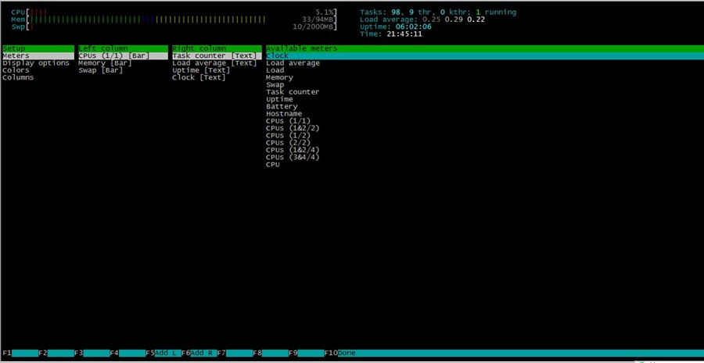
Task: Select Battery in Available meters
Action: [x=282, y=107]
